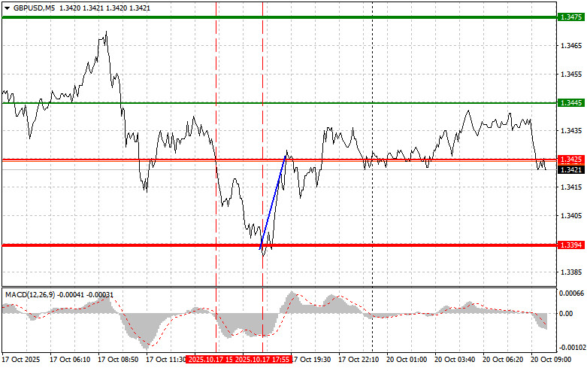Select the 1.3445 green price label
Image resolution: width=587 pixels, height=368 pixels.
tap(571, 102)
